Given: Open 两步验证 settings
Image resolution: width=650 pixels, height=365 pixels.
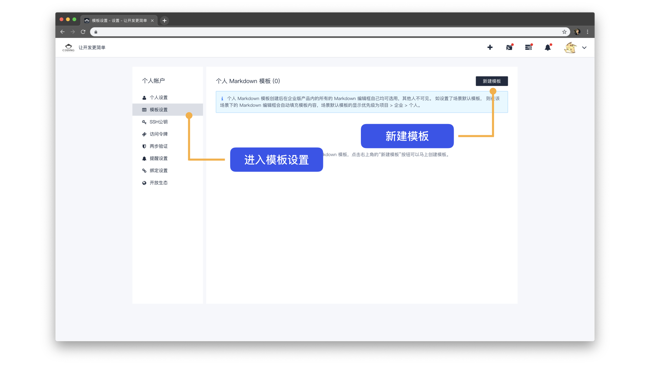Looking at the screenshot, I should (x=158, y=146).
